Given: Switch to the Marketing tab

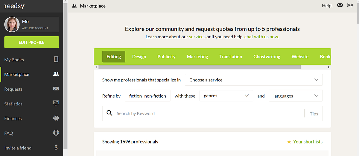Looking at the screenshot, I should [197, 57].
